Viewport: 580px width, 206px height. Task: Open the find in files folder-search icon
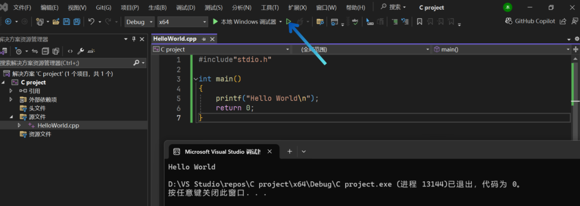click(320, 22)
